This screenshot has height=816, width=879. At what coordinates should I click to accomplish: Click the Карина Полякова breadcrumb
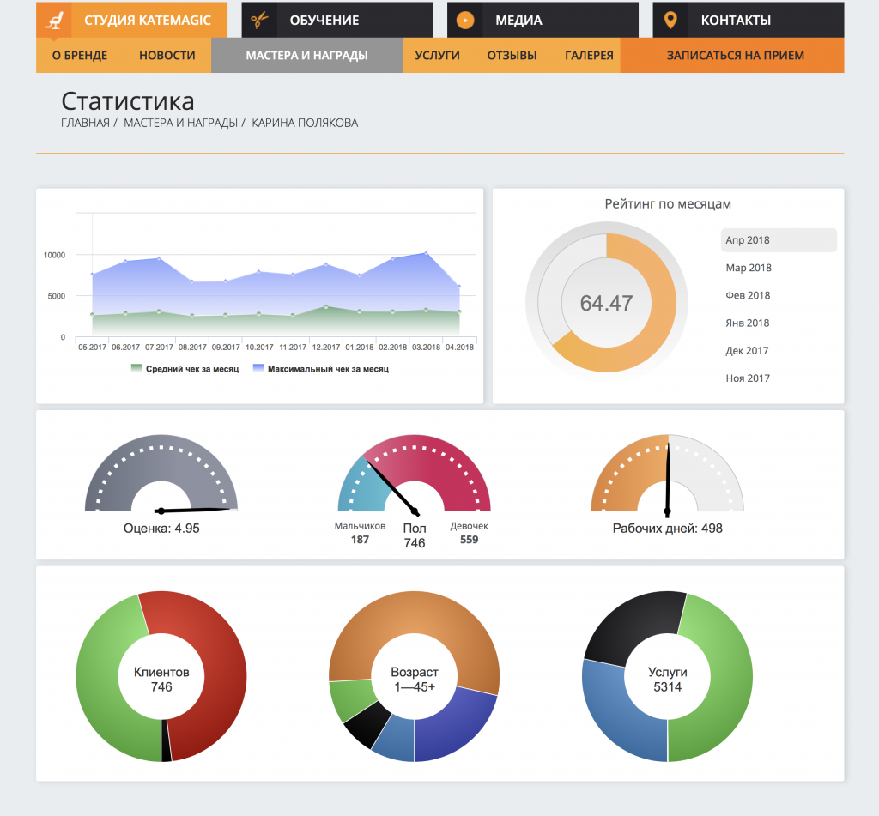point(305,123)
